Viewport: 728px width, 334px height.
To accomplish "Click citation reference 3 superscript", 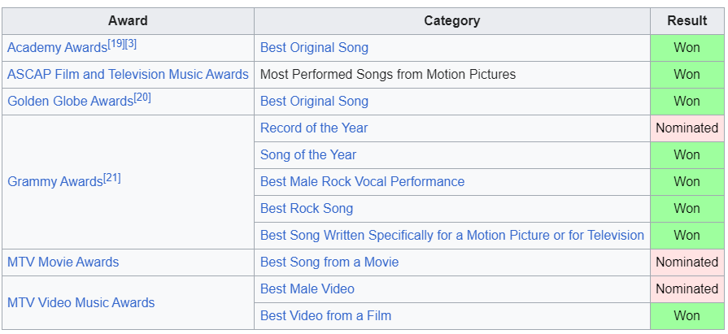I will pyautogui.click(x=131, y=44).
